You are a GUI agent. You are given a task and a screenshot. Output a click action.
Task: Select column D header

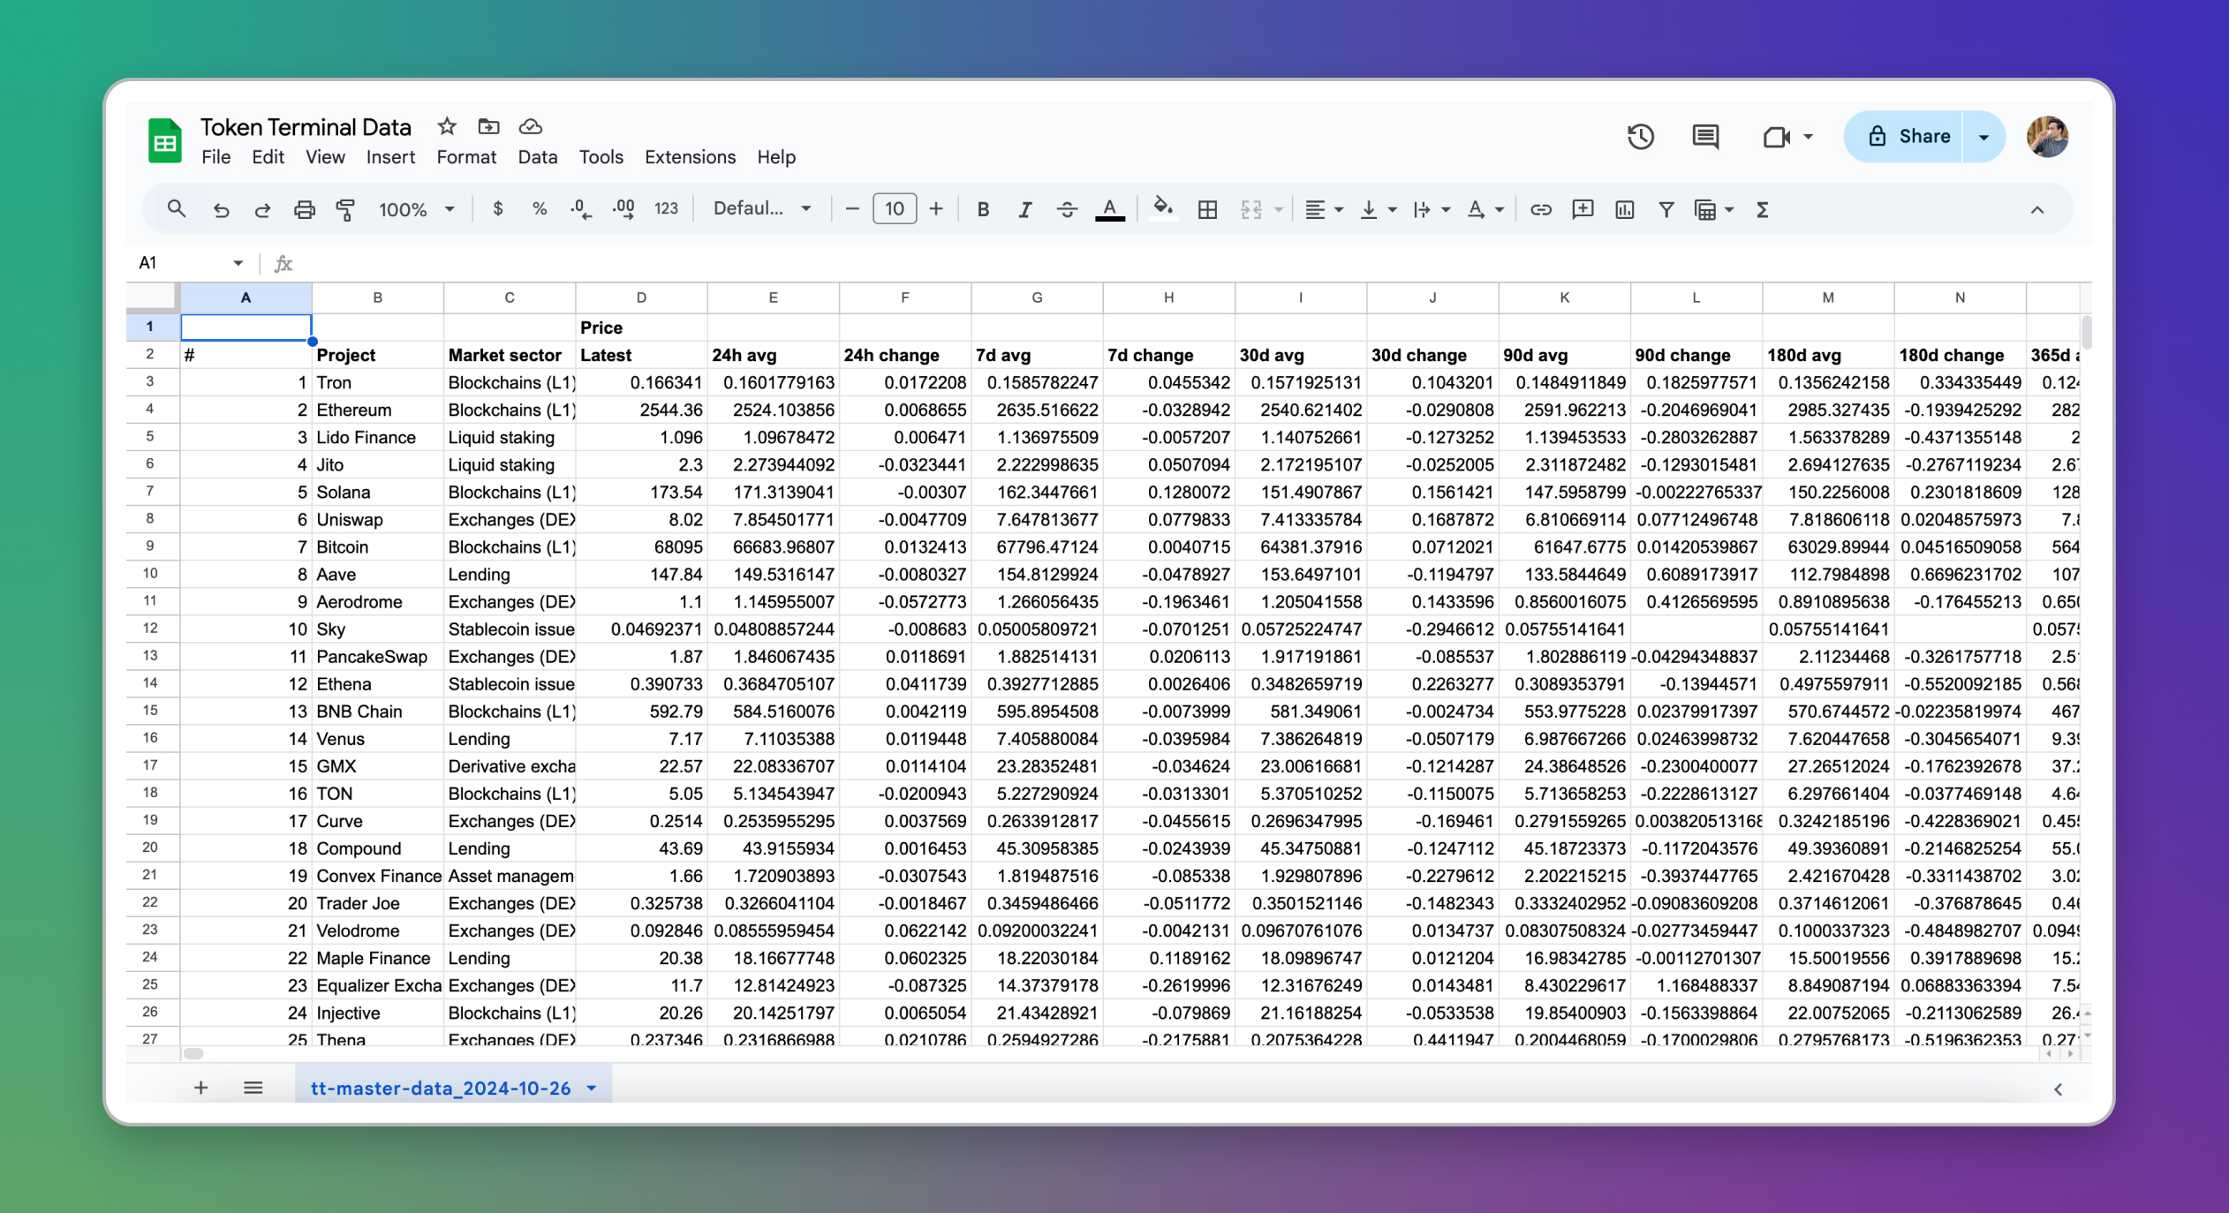(x=641, y=298)
